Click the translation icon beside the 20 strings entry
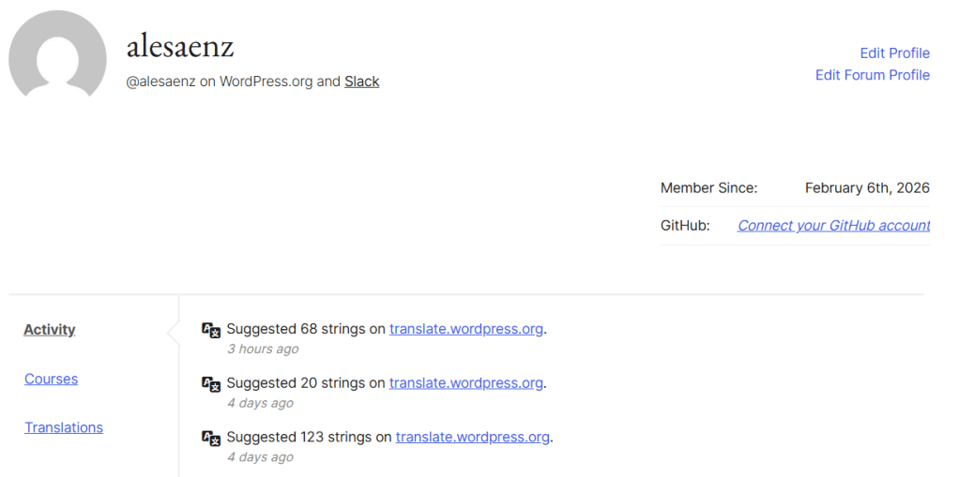Screen dimensions: 959x477 click(x=211, y=384)
